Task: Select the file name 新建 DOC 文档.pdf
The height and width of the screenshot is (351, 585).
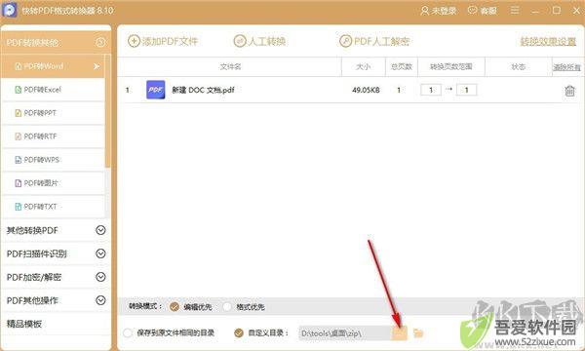Action: coord(203,90)
